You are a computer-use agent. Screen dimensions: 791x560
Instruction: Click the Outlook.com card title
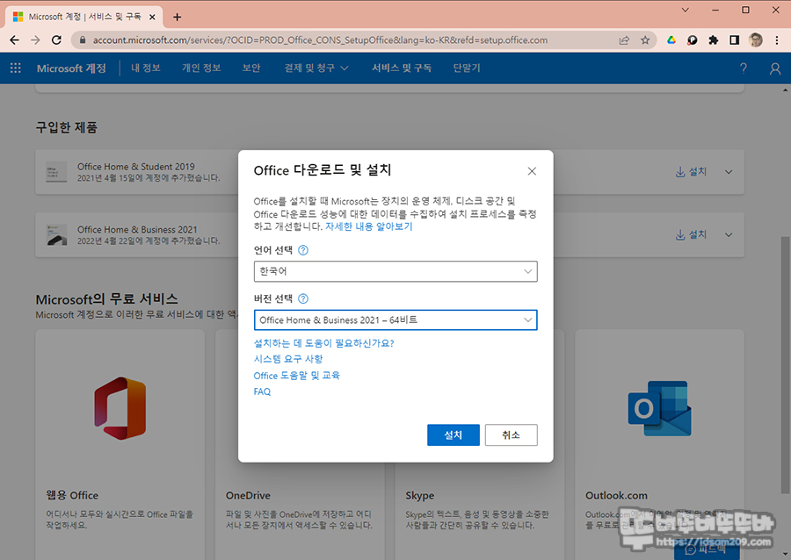click(616, 496)
